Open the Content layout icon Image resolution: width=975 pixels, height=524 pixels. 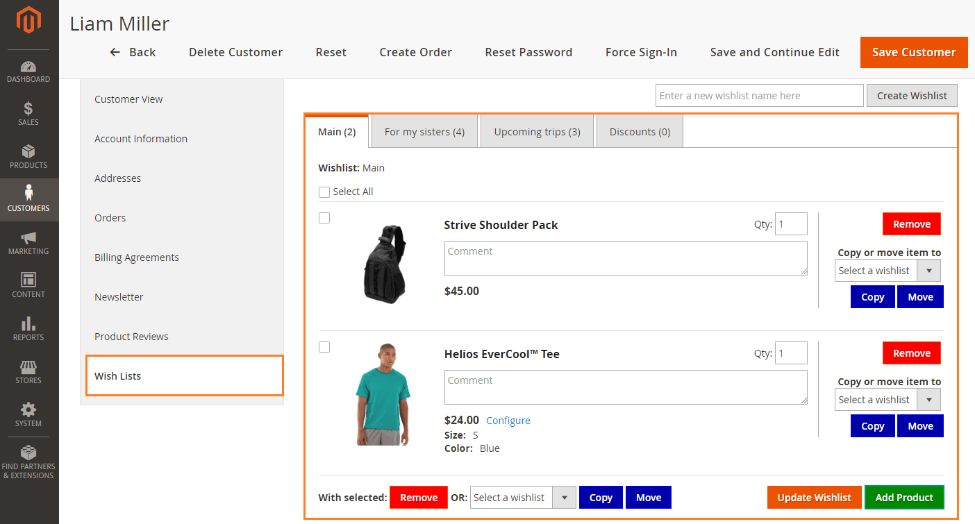coord(28,280)
